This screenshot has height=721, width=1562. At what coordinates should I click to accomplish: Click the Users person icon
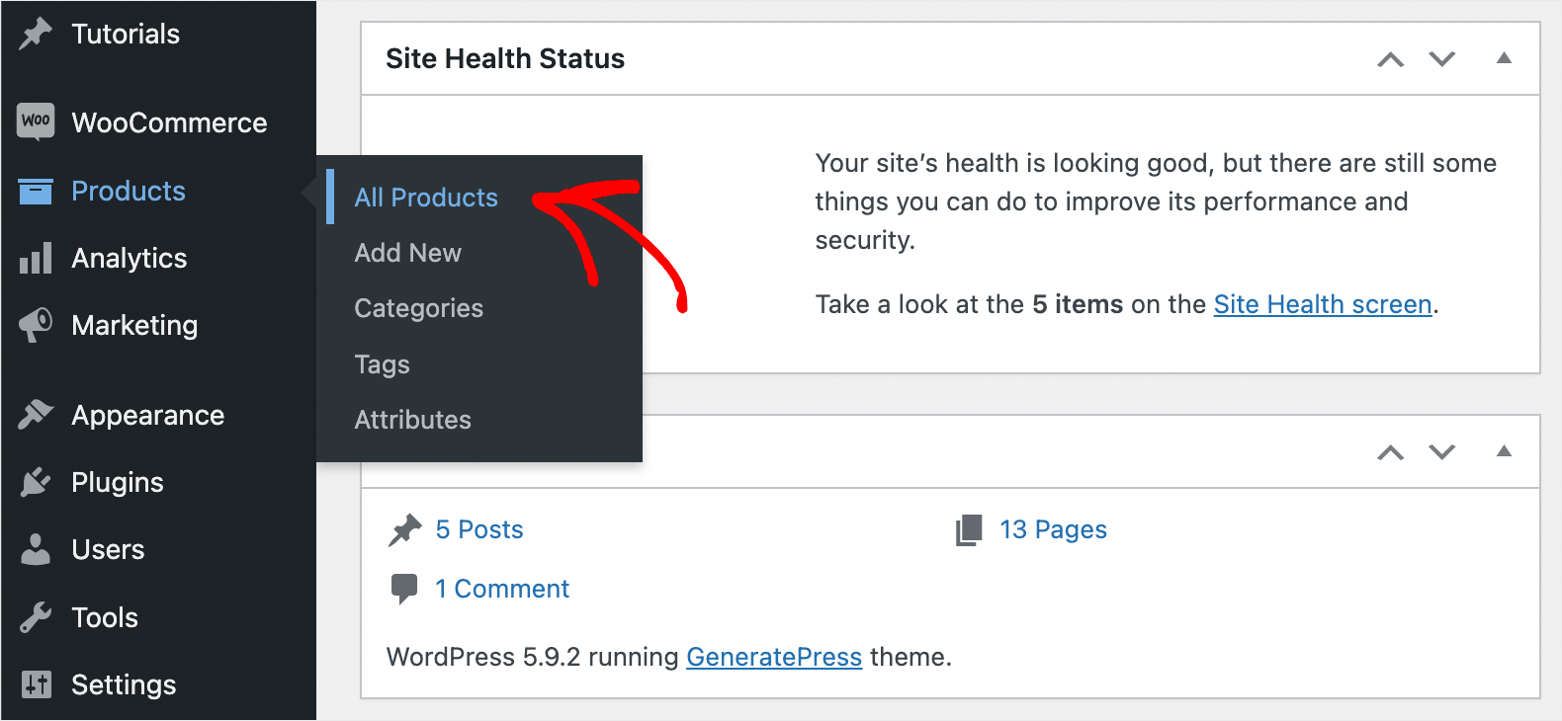click(x=36, y=549)
